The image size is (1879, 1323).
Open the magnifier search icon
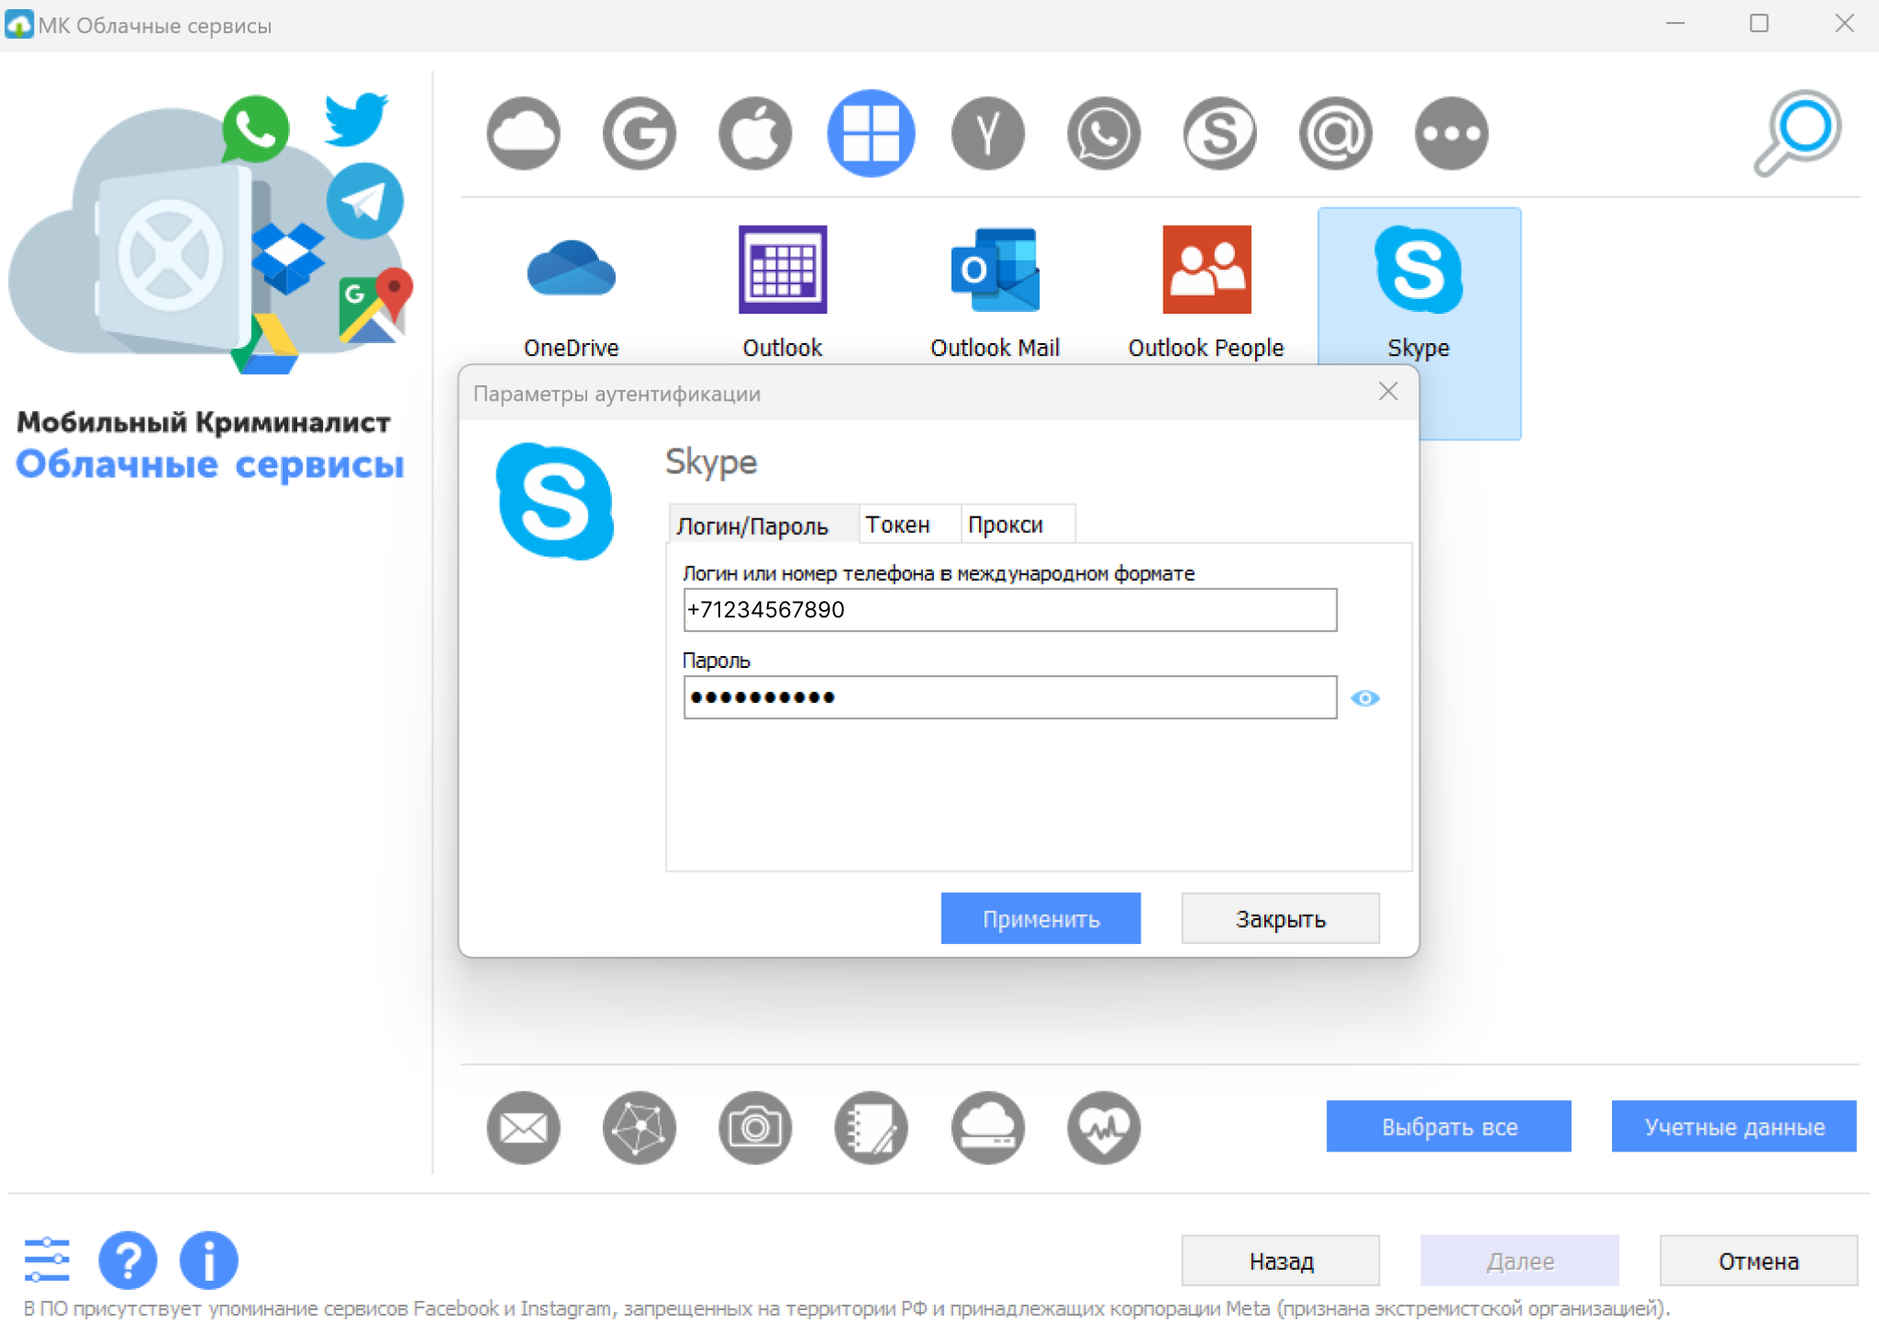point(1797,133)
